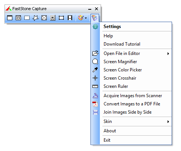The image size is (181, 151).
Task: Click the Screen Ruler icon
Action: pyautogui.click(x=95, y=86)
